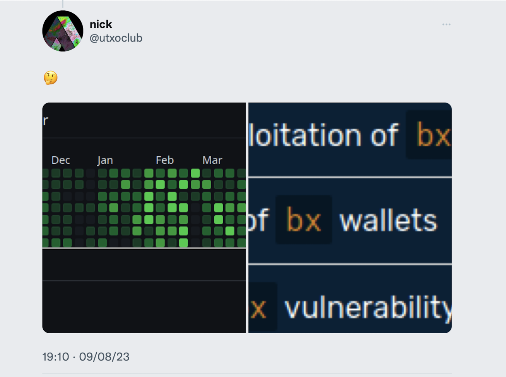Image resolution: width=506 pixels, height=377 pixels.
Task: Click the Feb month label
Action: click(x=165, y=160)
